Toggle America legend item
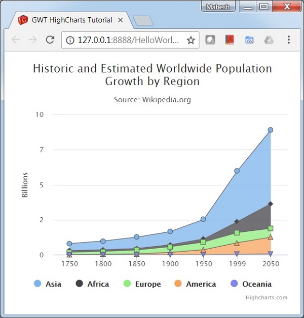 point(195,284)
